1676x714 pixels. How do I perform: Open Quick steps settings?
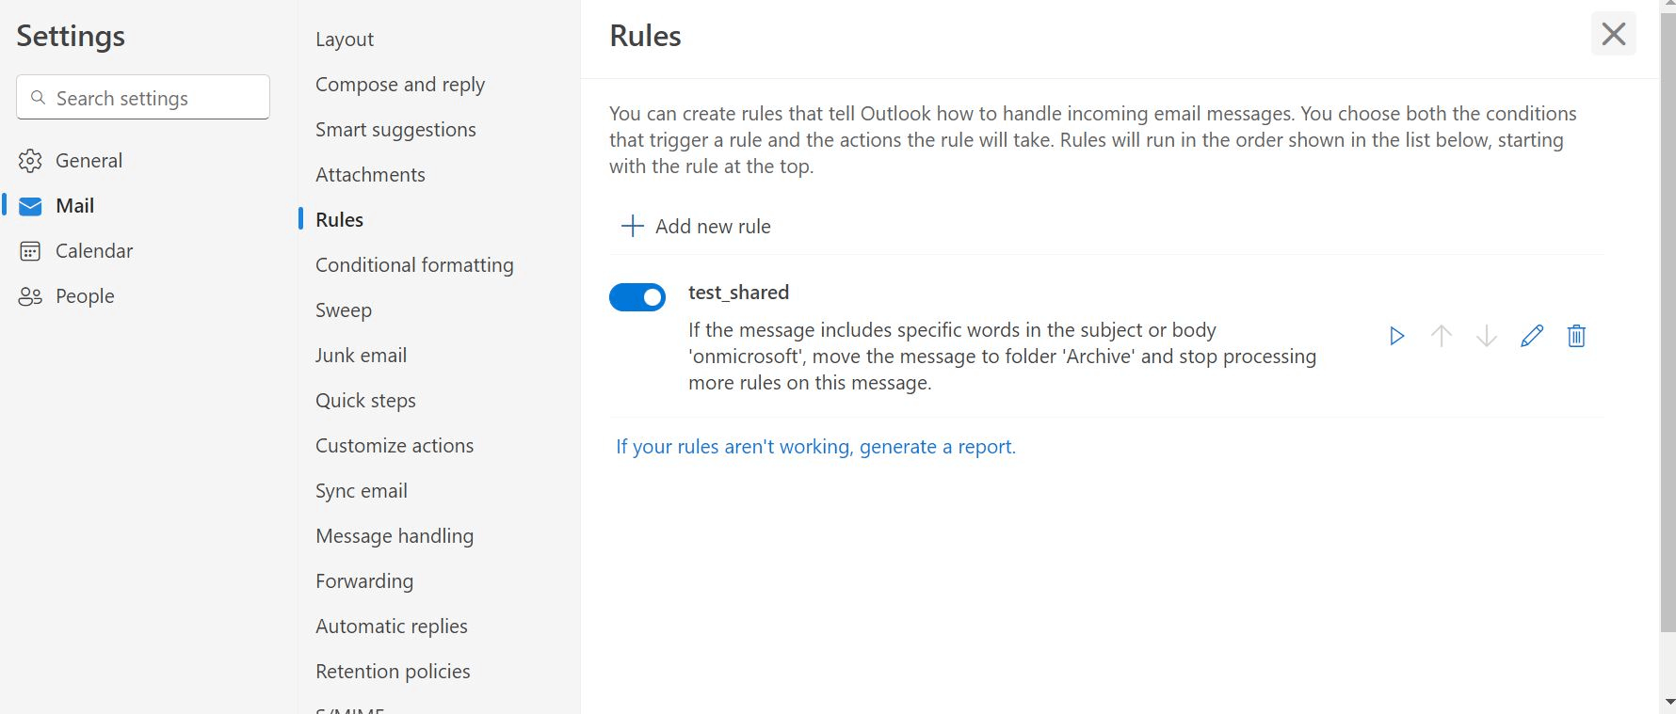click(365, 401)
